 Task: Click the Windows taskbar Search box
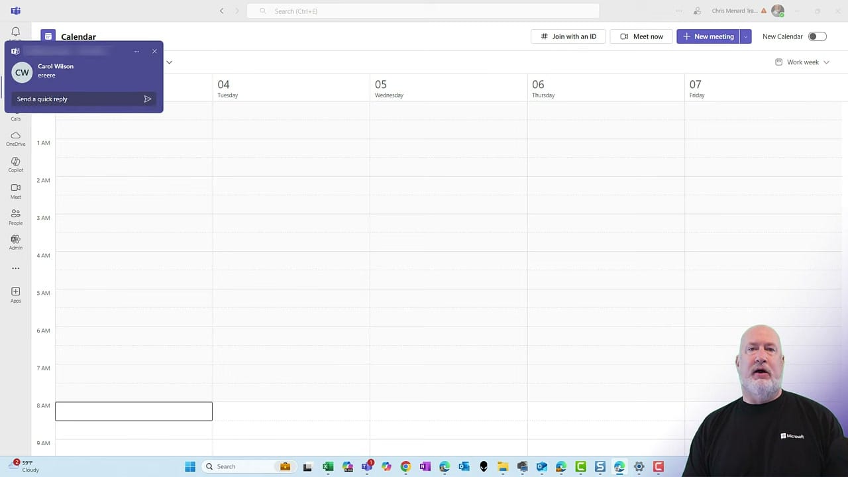click(x=249, y=466)
